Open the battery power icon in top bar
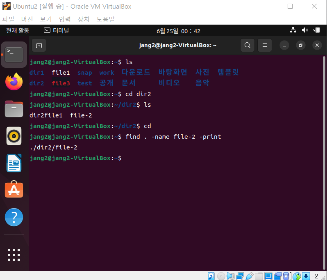 pos(317,30)
